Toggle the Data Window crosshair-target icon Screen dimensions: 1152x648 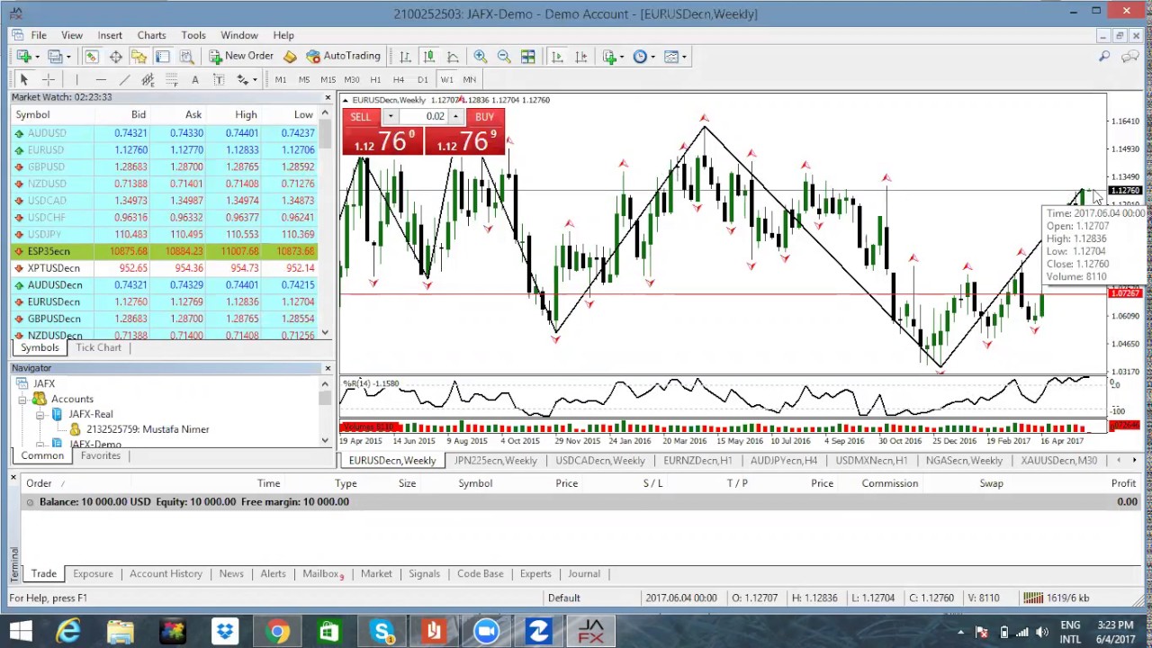(116, 57)
